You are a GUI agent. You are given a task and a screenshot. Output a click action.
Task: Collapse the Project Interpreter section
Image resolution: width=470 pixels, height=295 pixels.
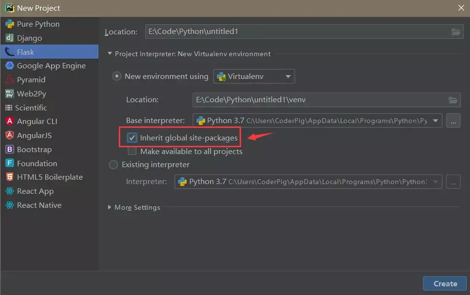[x=110, y=54]
